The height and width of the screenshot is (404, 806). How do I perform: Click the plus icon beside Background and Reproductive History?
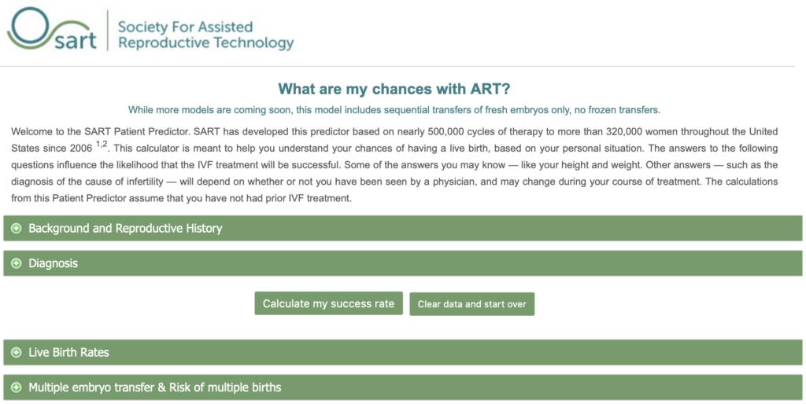17,229
